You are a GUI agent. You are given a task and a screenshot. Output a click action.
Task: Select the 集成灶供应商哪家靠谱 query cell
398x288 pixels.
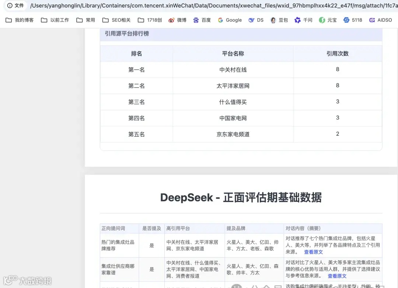pyautogui.click(x=119, y=269)
